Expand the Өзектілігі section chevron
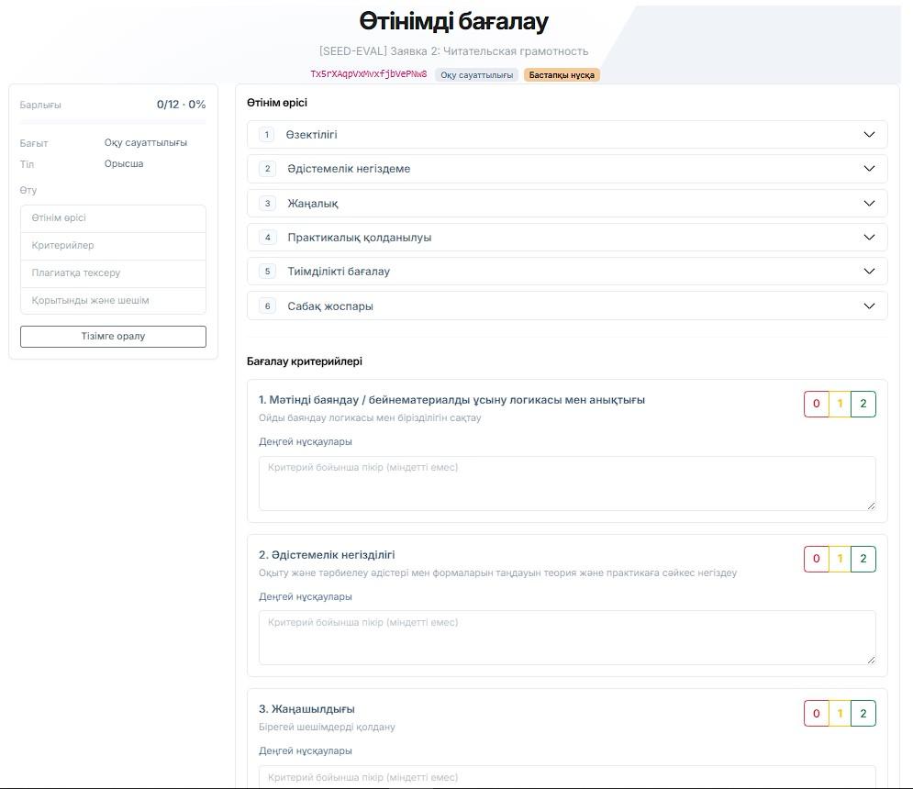Image resolution: width=913 pixels, height=789 pixels. click(869, 135)
